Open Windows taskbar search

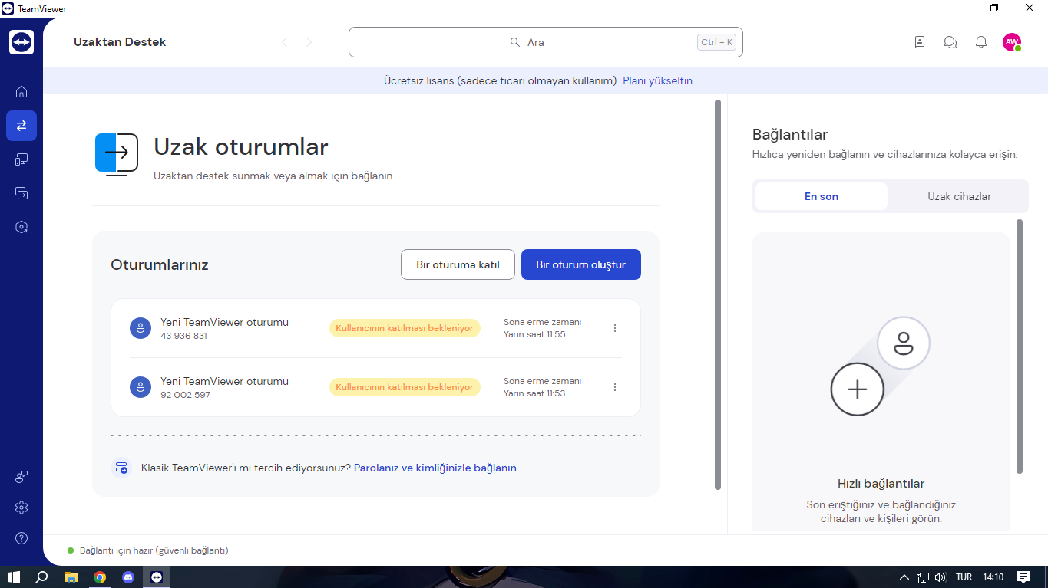tap(42, 577)
